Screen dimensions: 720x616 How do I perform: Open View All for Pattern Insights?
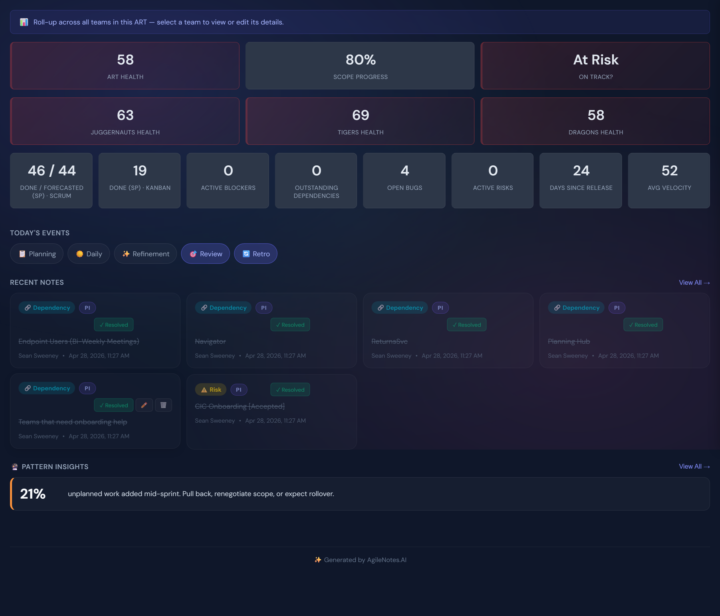tap(694, 466)
